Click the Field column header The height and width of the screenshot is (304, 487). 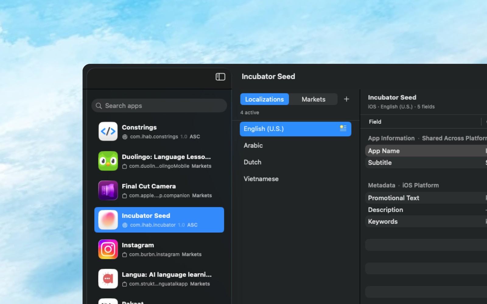pos(375,122)
